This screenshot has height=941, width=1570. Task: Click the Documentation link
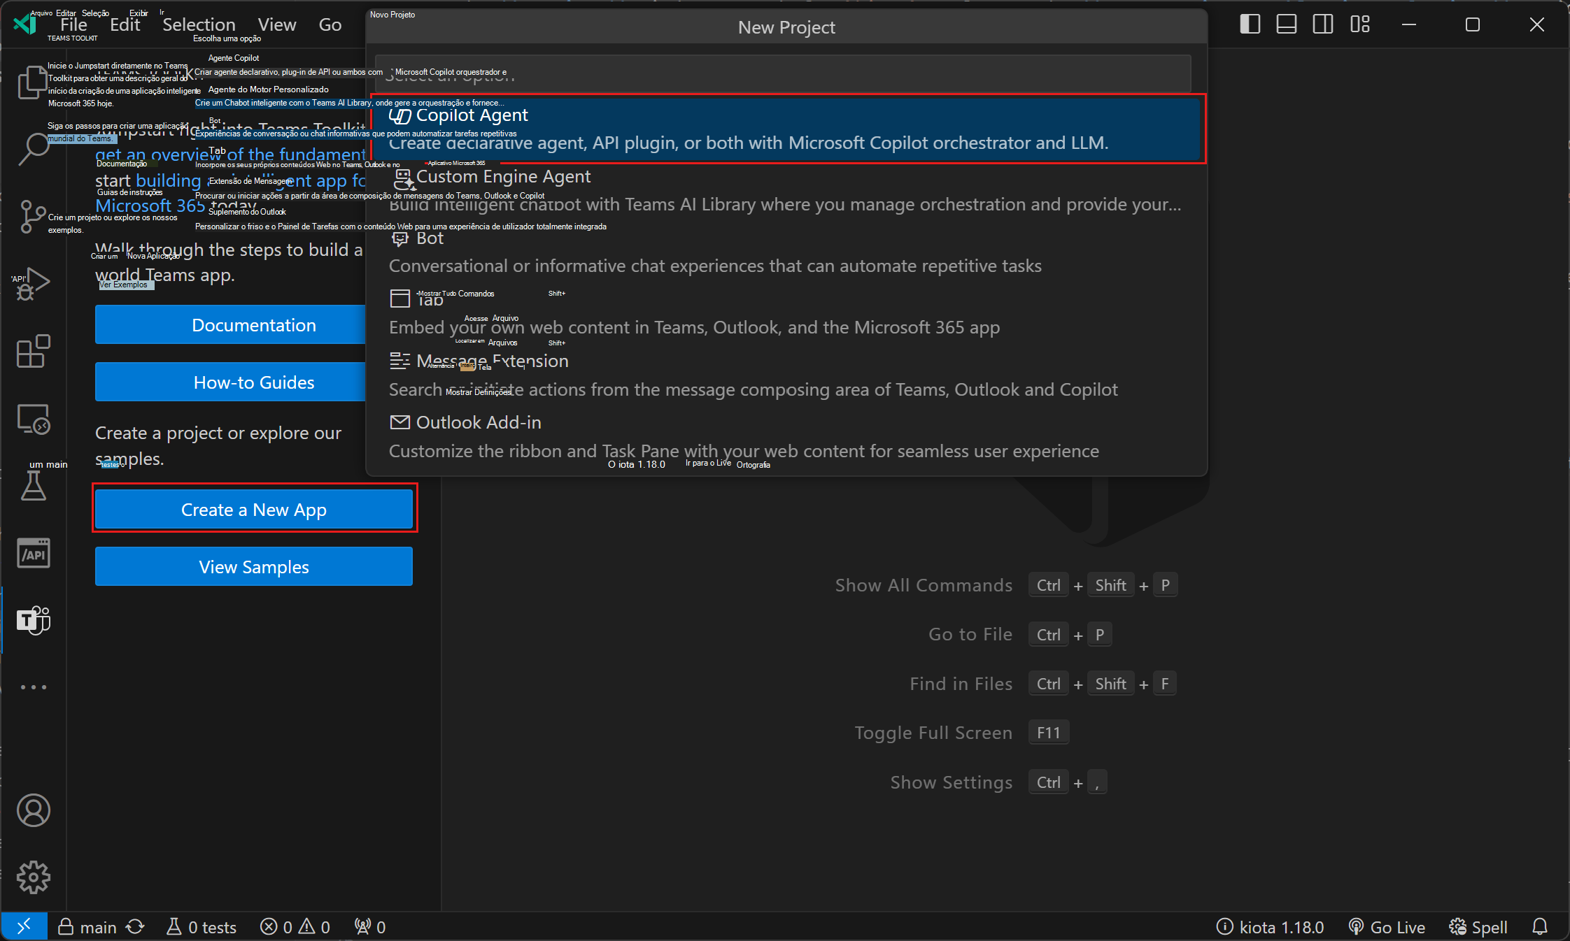[255, 324]
